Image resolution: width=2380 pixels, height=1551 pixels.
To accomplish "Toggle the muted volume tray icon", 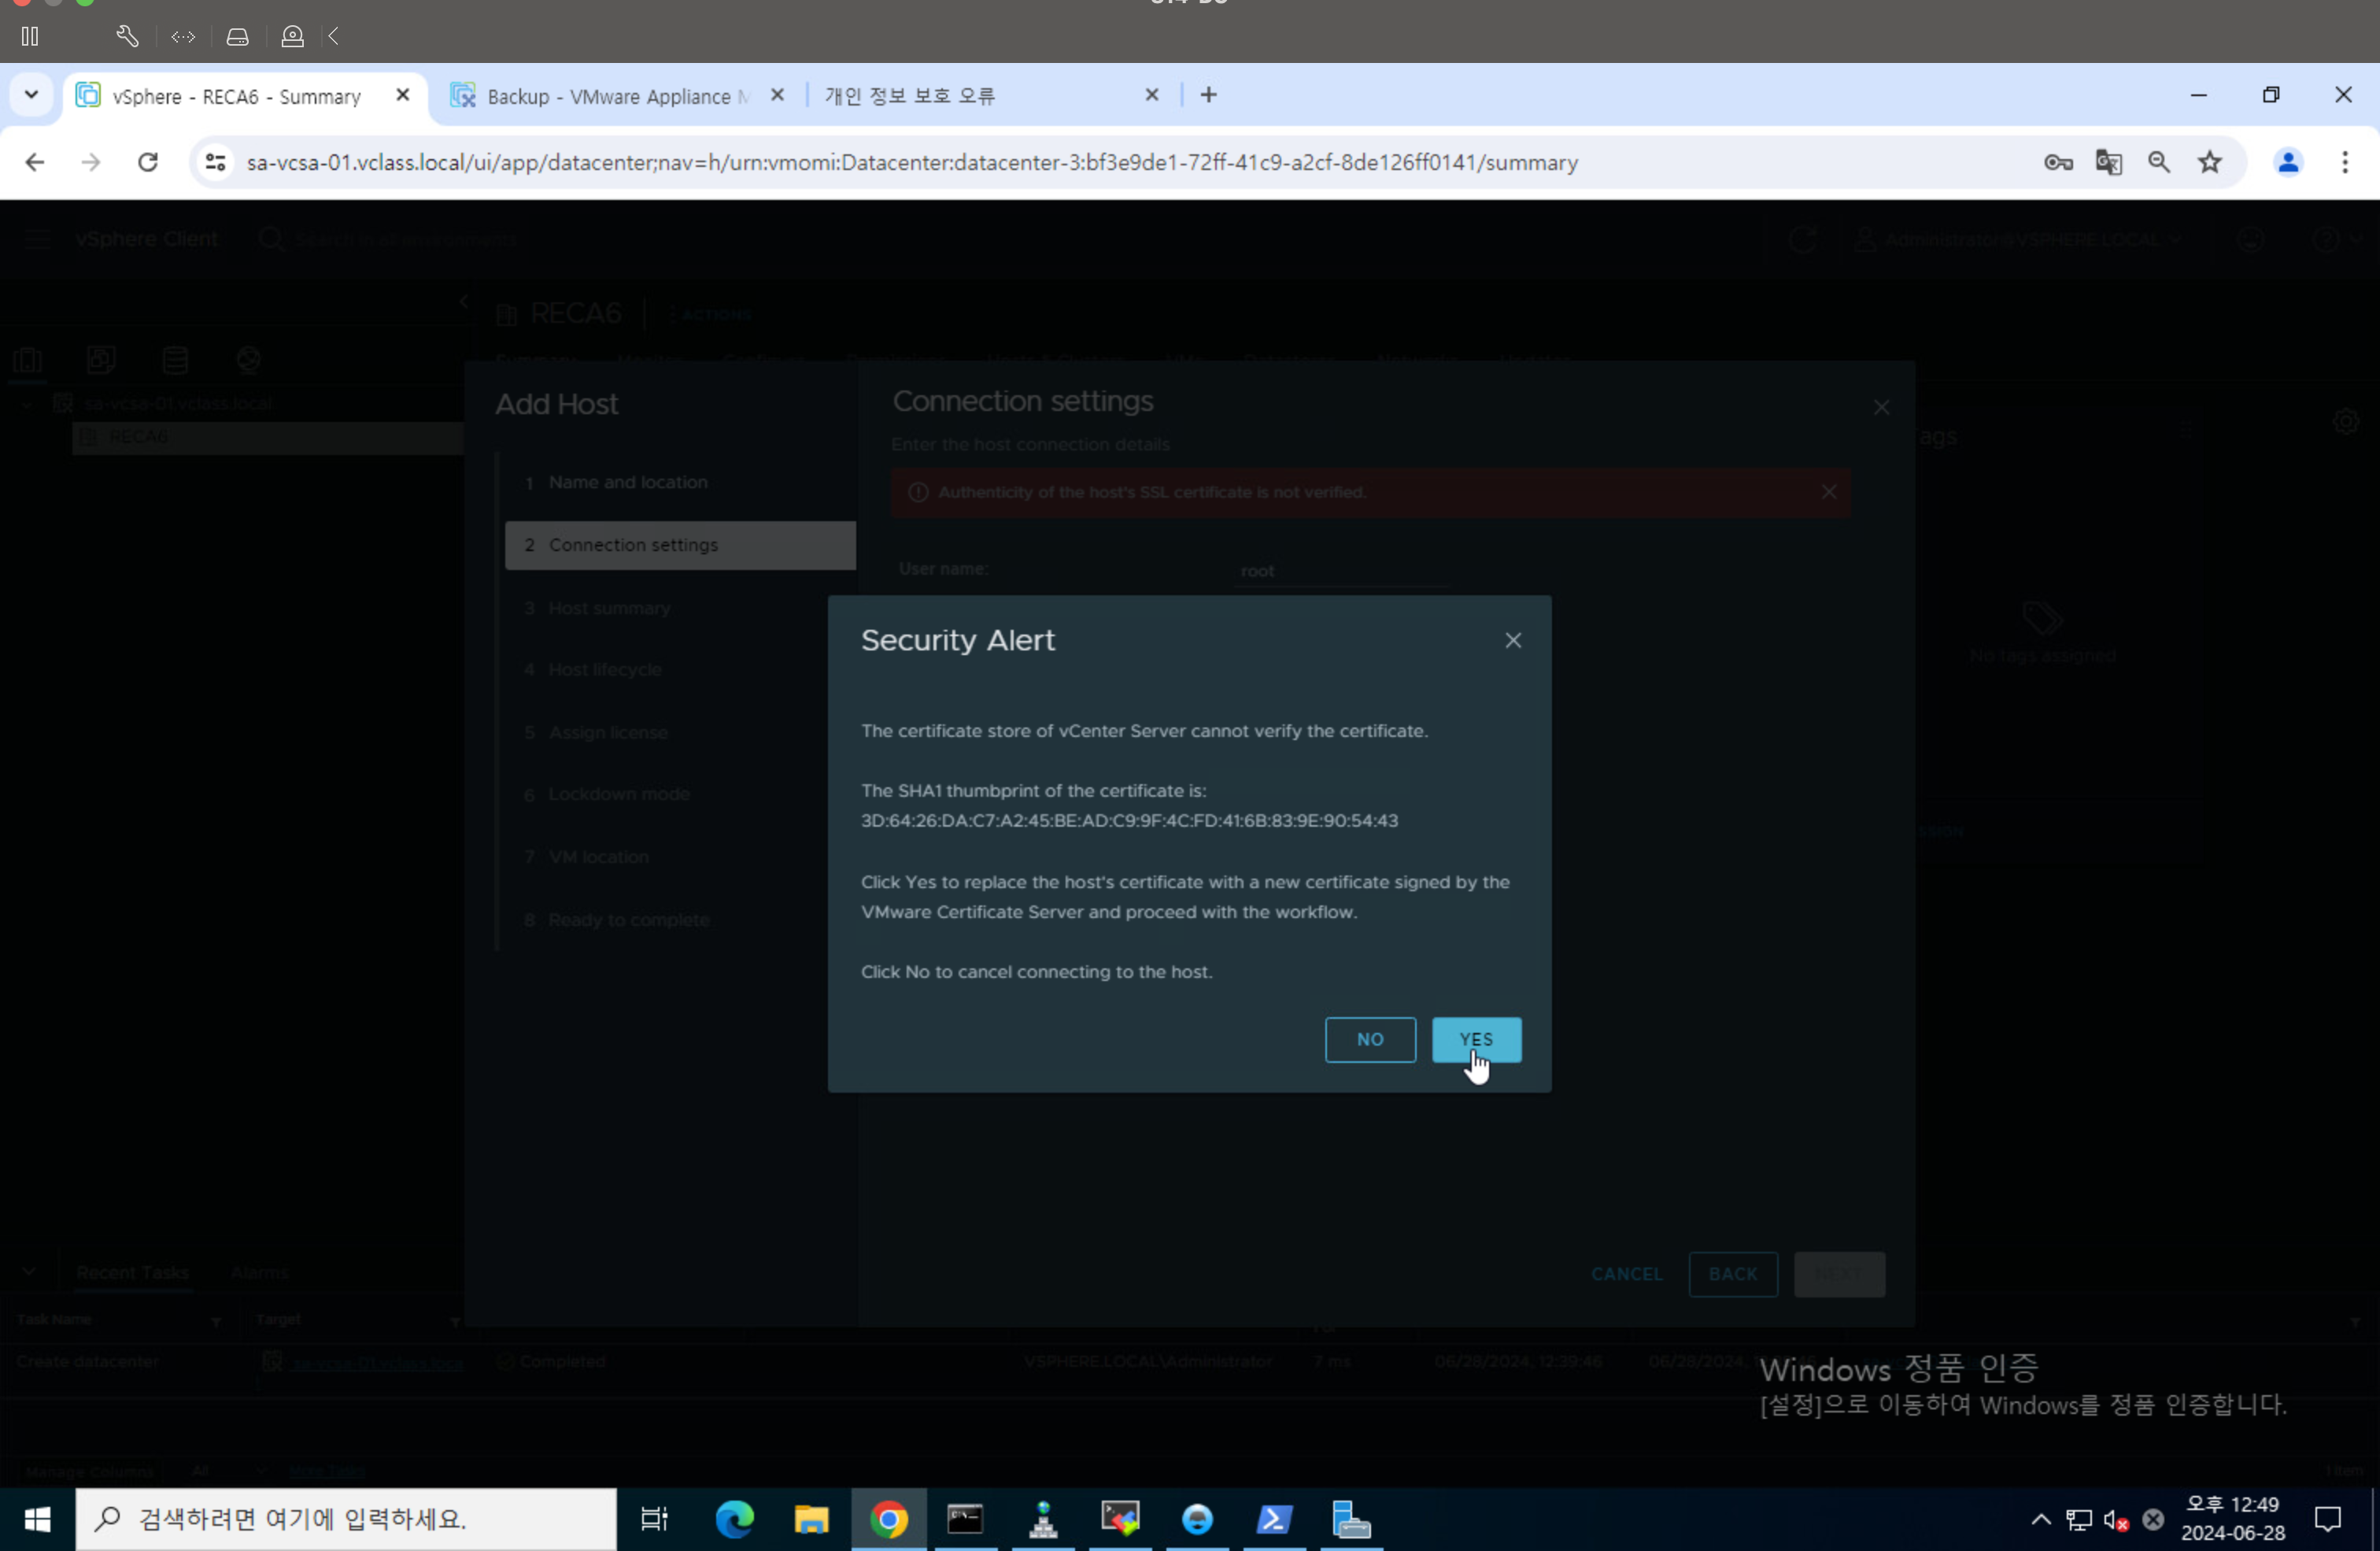I will tap(2115, 1519).
